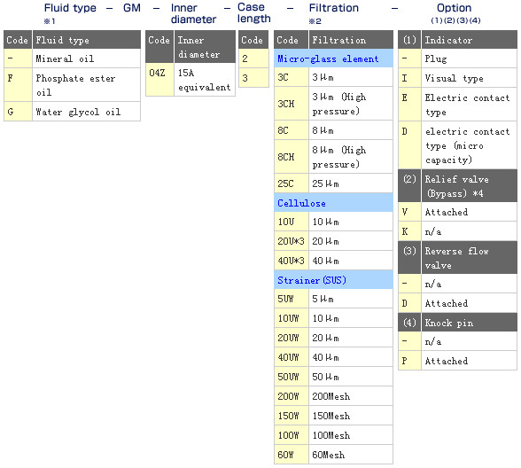The image size is (521, 468).
Task: Click case length code 3
Action: tap(253, 78)
